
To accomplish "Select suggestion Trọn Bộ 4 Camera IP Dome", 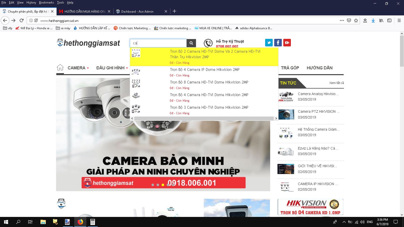I will click(x=204, y=72).
